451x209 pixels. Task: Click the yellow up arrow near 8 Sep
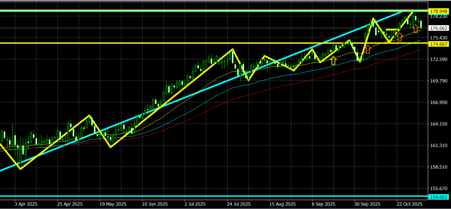[333, 61]
